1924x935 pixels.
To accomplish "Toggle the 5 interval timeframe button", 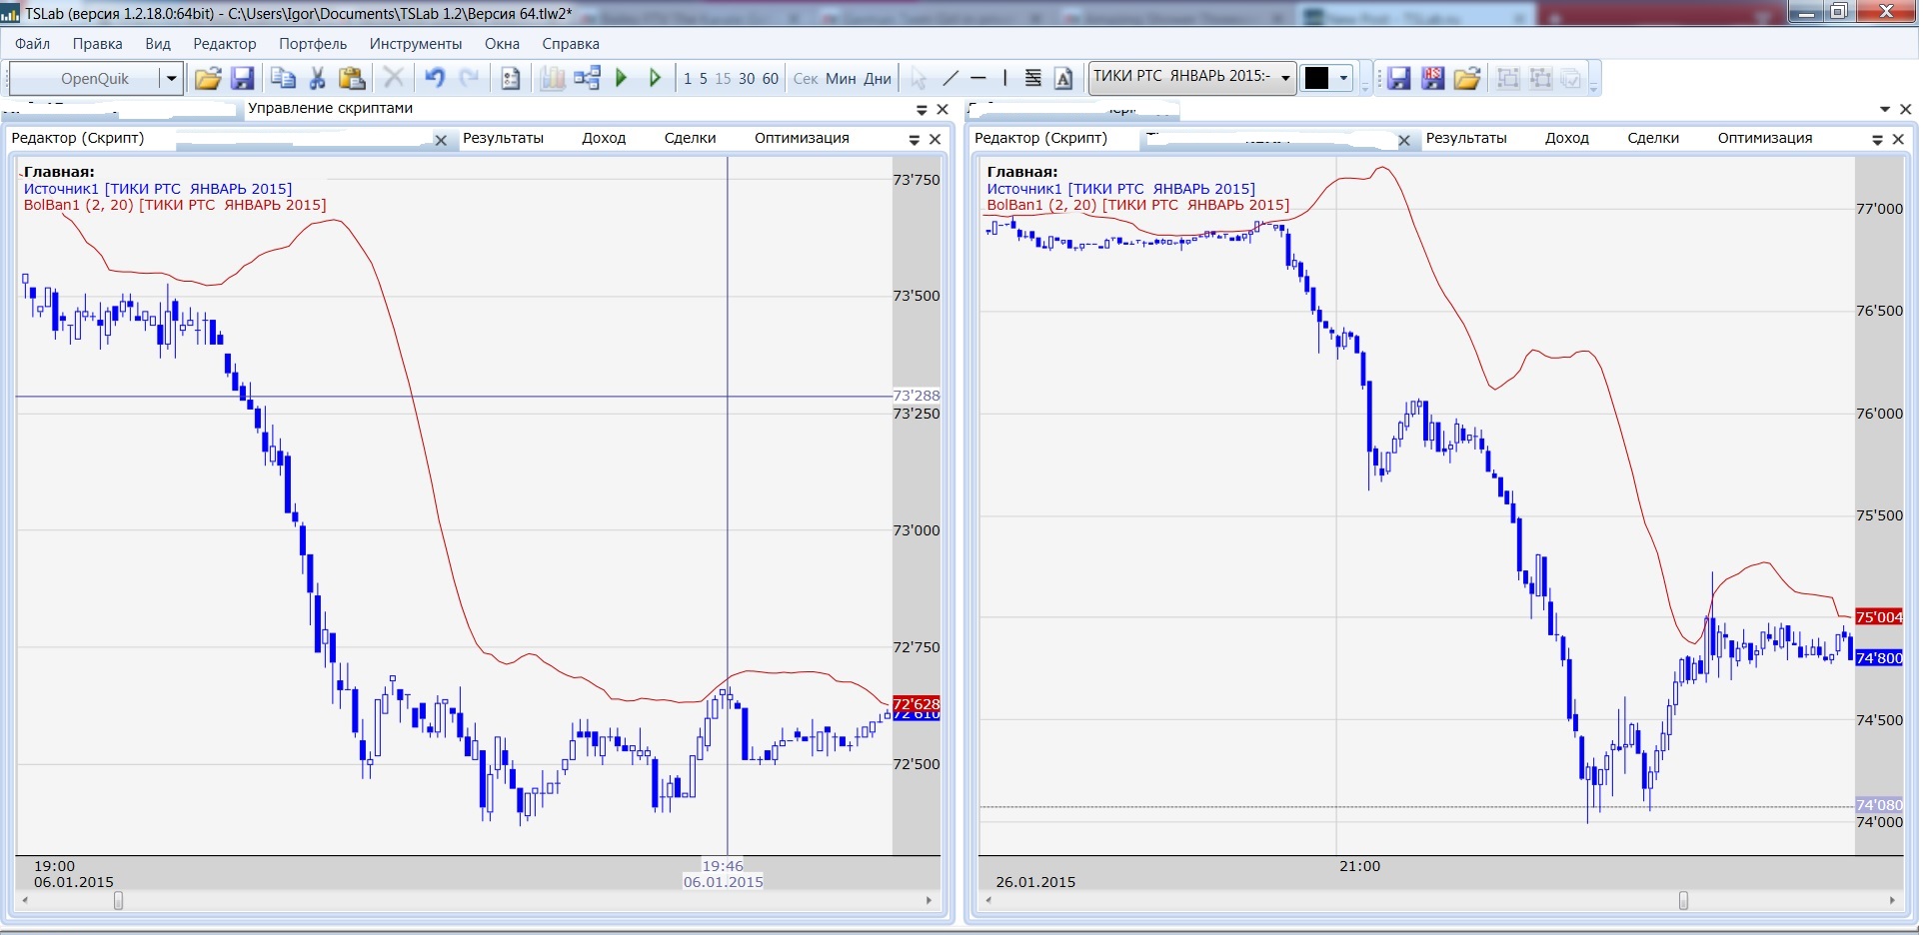I will (703, 79).
